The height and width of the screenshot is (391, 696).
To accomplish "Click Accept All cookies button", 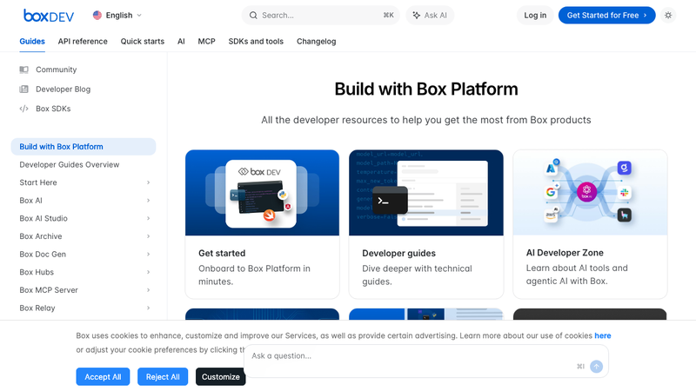I will coord(103,377).
